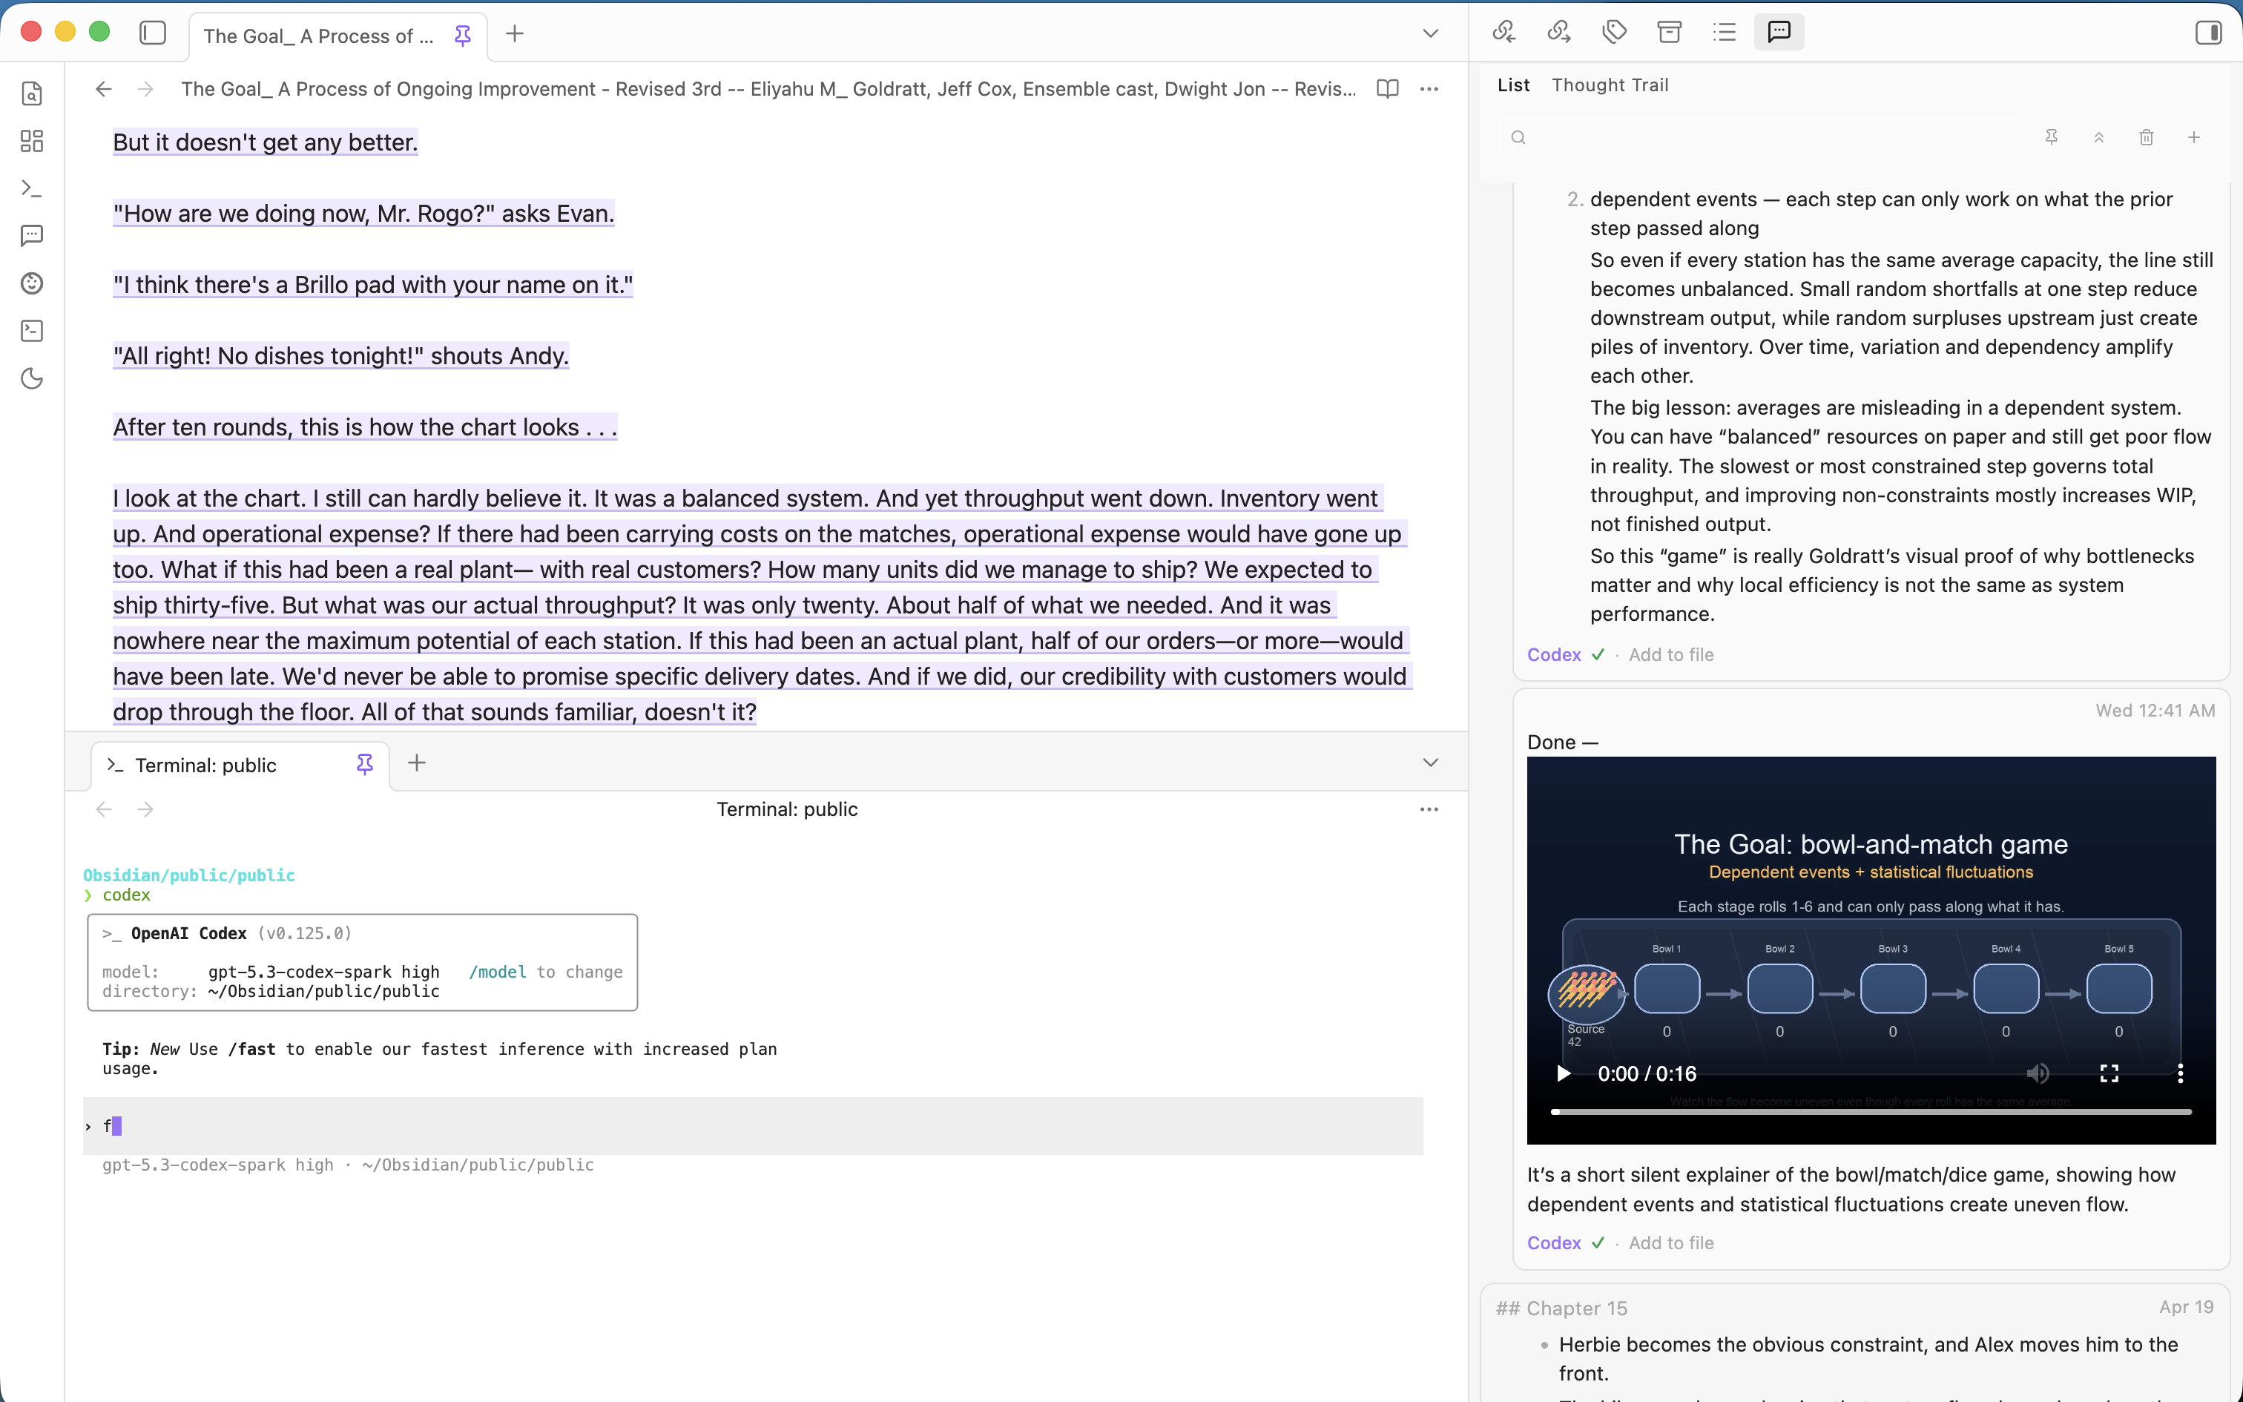The image size is (2243, 1402).
Task: Toggle the left sidebar icon
Action: point(153,33)
